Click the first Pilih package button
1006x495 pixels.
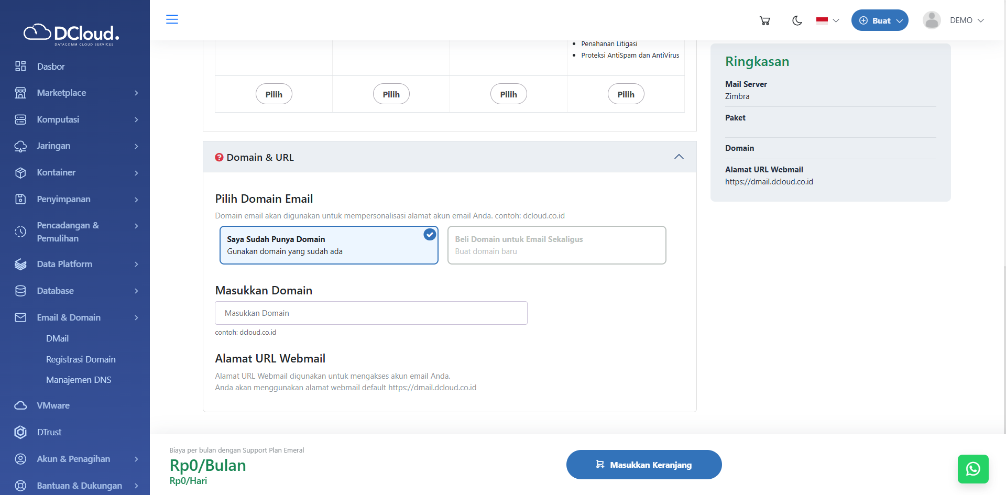coord(274,94)
